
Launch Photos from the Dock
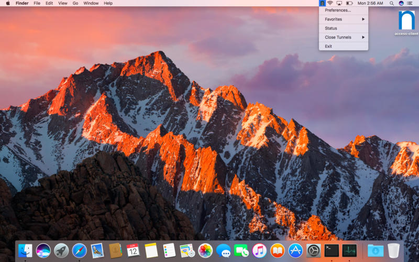coord(205,251)
